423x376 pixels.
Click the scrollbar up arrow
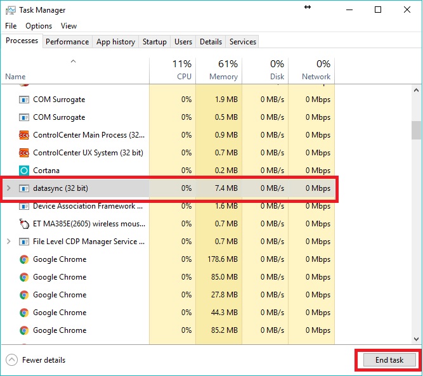pyautogui.click(x=416, y=91)
